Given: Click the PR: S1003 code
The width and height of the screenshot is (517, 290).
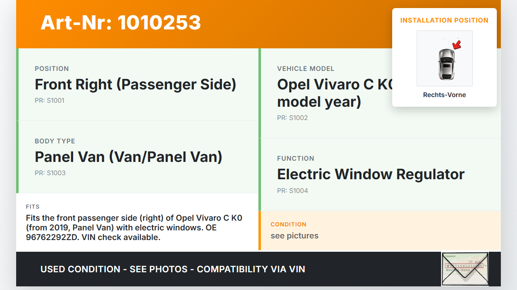Looking at the screenshot, I should 50,173.
